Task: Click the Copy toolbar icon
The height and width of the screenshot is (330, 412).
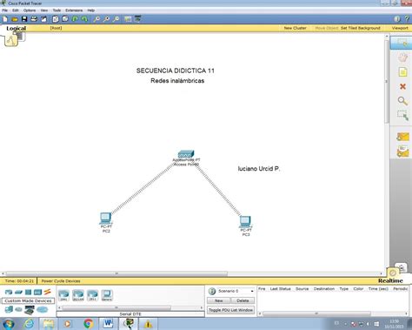Action: (x=56, y=19)
